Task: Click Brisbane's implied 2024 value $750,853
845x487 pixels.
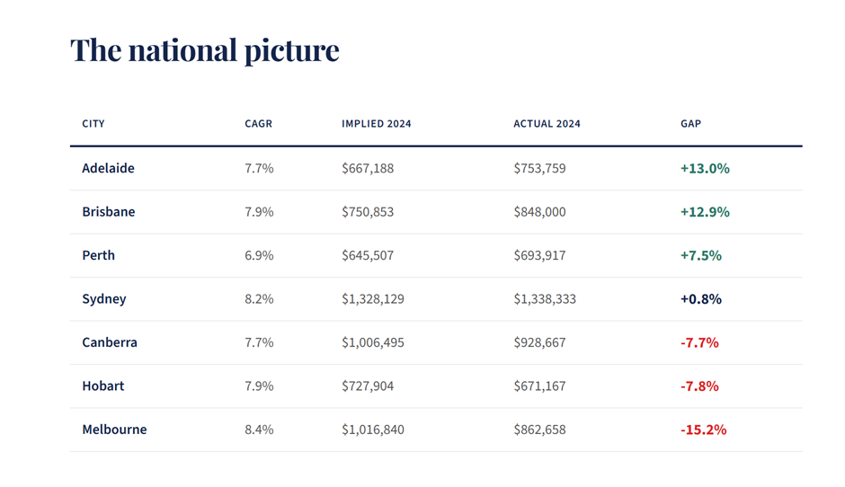Action: pos(368,212)
